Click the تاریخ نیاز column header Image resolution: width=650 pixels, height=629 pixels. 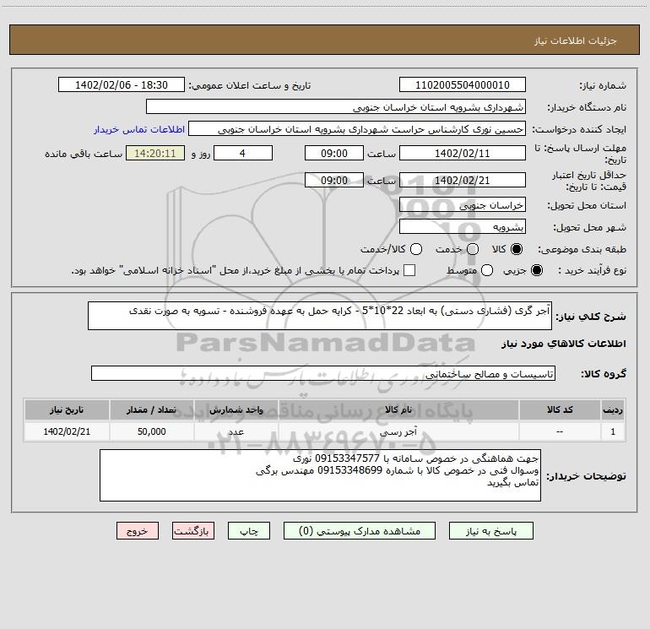[67, 409]
